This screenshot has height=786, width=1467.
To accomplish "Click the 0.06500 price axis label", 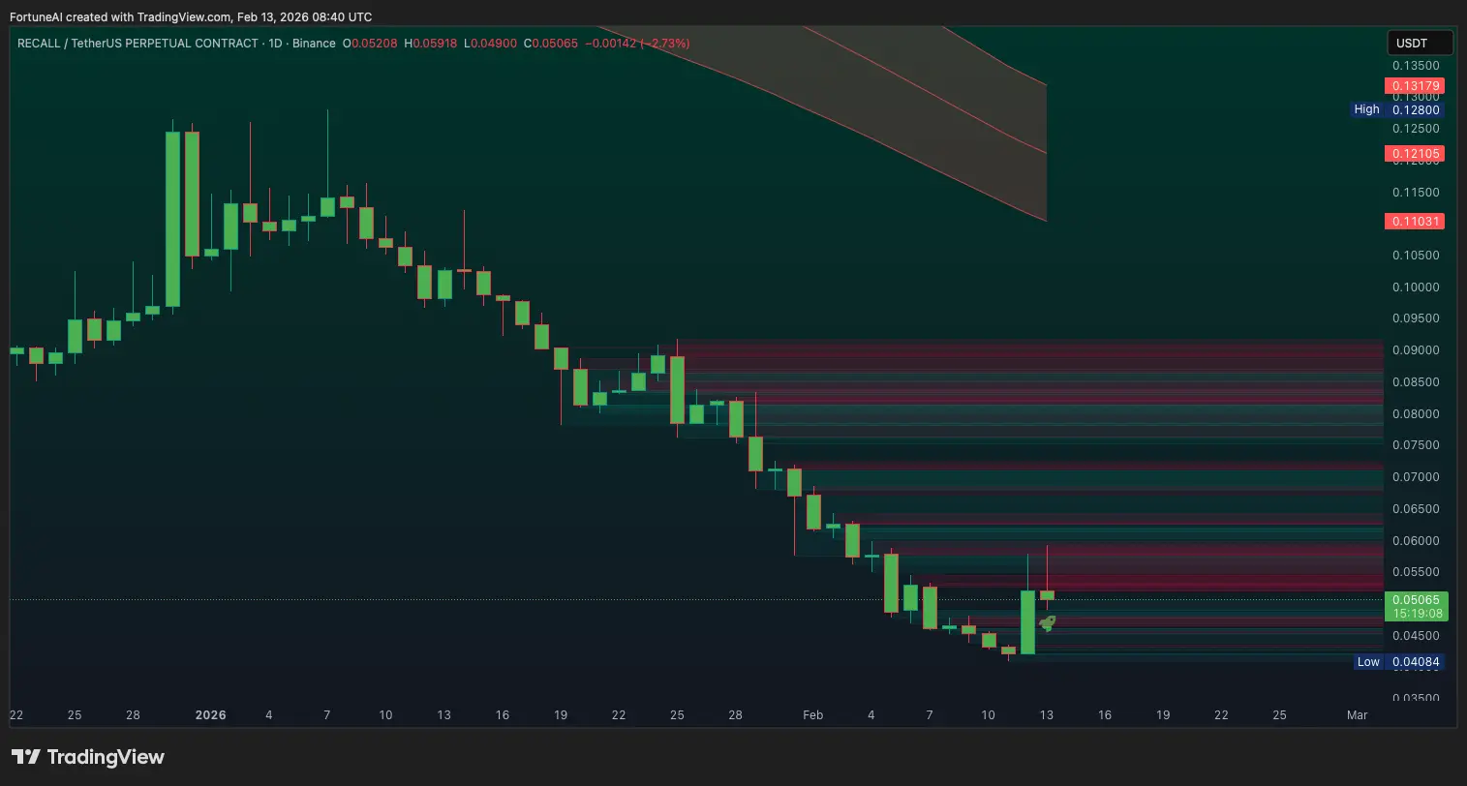I will 1416,509.
